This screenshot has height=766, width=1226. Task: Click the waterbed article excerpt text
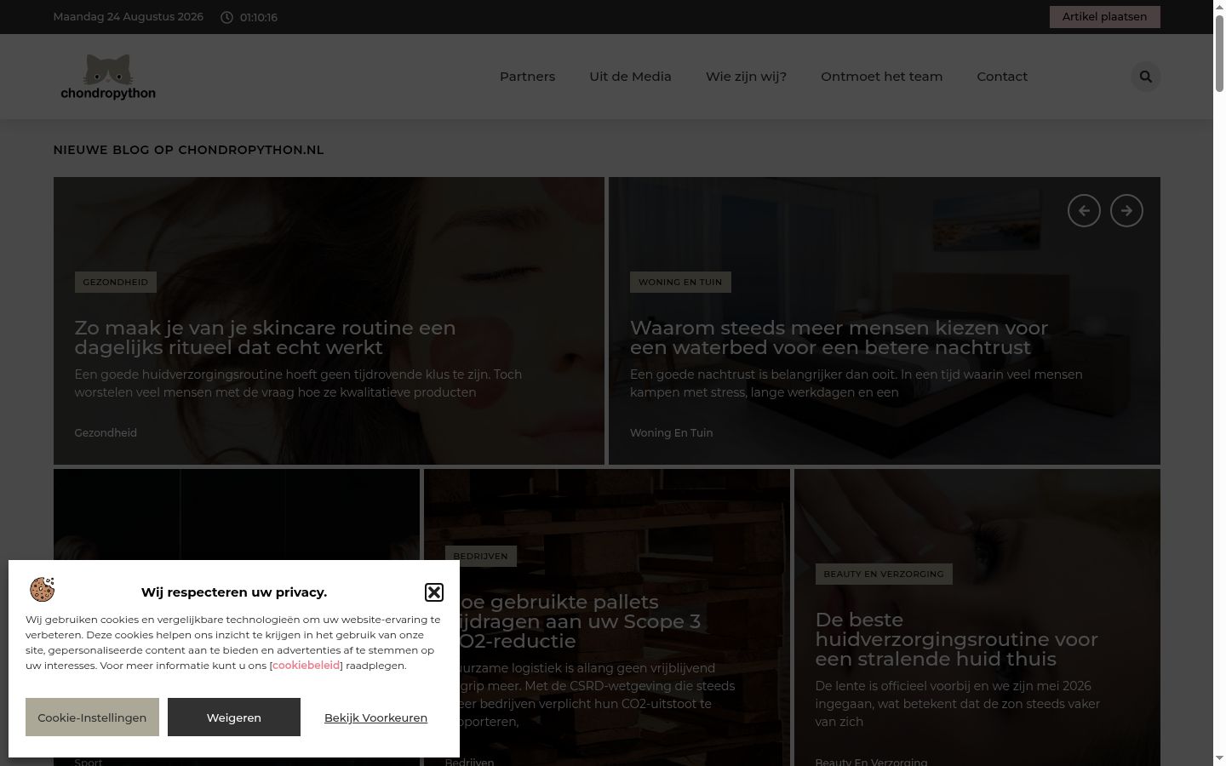point(856,383)
